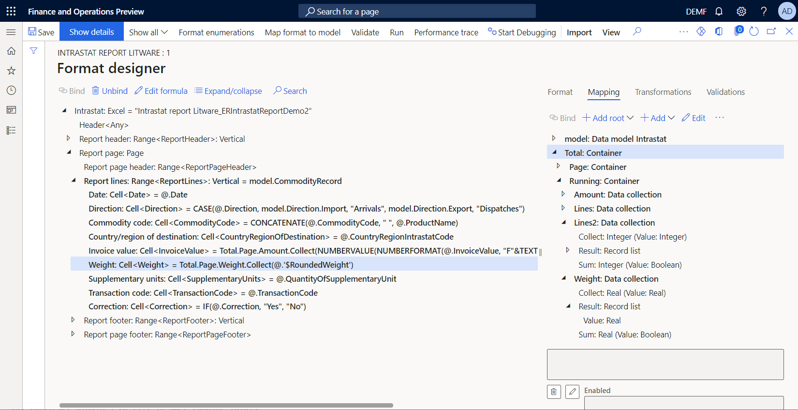Select the Weight Cell row in format tree

[x=304, y=265]
